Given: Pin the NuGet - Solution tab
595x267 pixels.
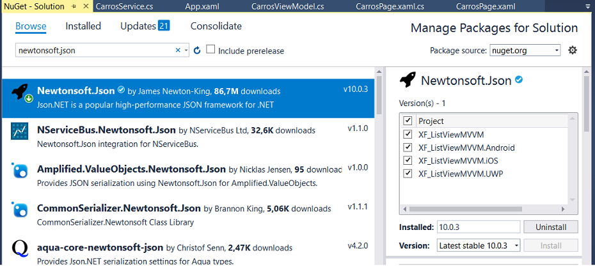Looking at the screenshot, I should click(x=74, y=6).
